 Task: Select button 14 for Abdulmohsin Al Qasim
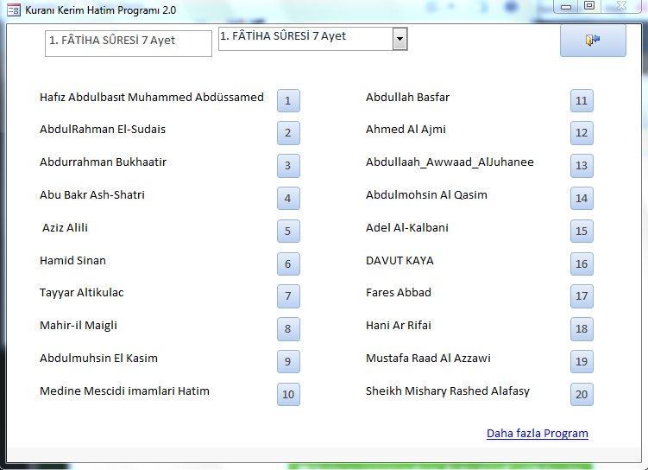pos(582,199)
